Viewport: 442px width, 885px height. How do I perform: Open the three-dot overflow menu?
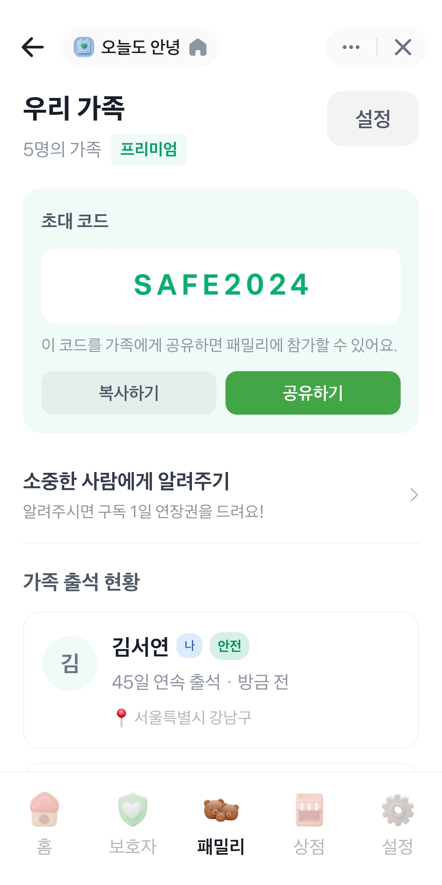point(351,47)
